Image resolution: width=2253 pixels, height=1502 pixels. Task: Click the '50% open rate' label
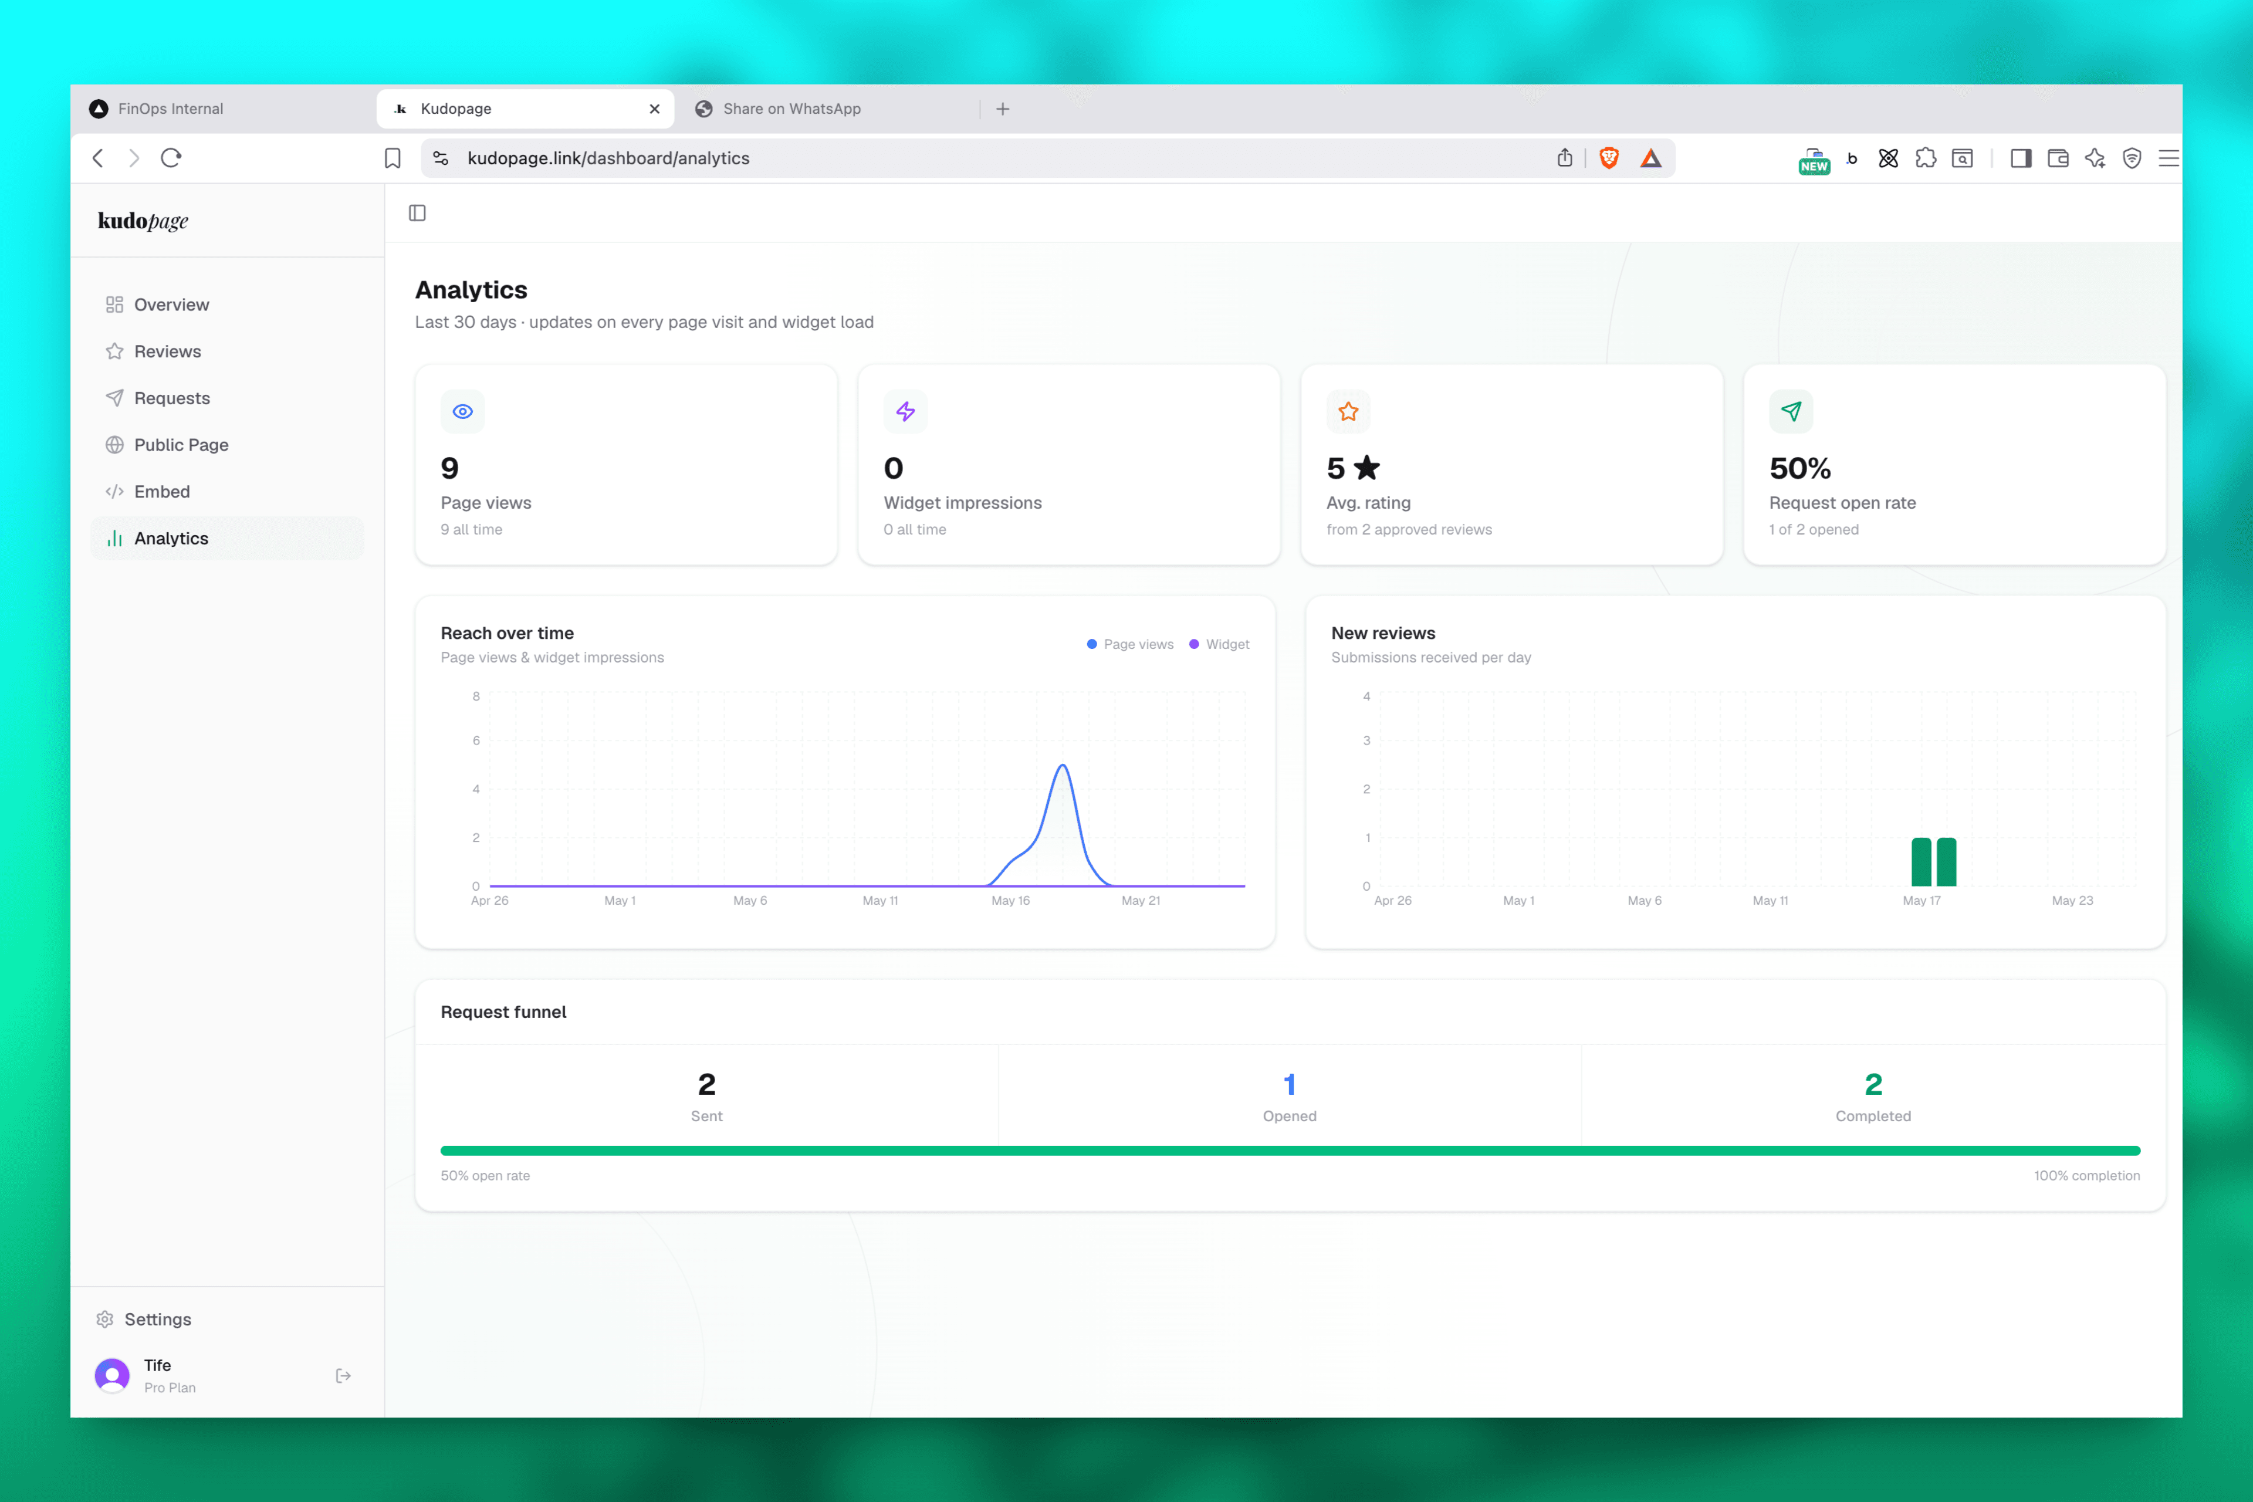pos(485,1175)
